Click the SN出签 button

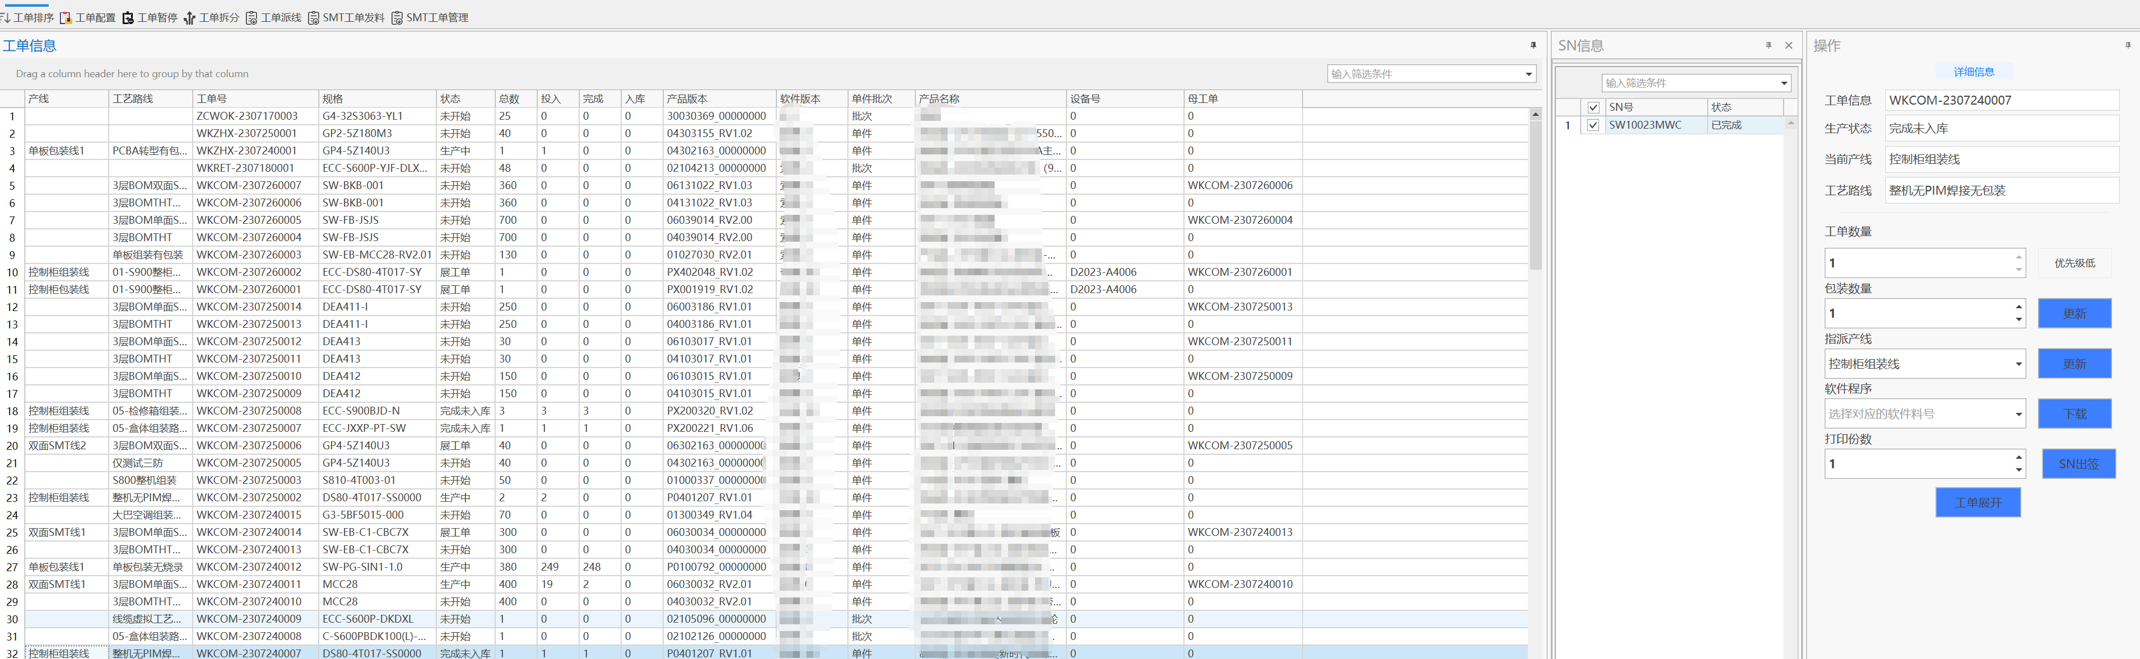pyautogui.click(x=2078, y=464)
